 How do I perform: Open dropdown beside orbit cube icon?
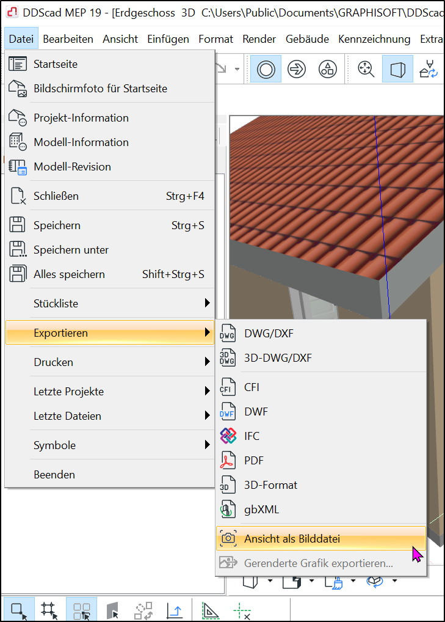395,580
